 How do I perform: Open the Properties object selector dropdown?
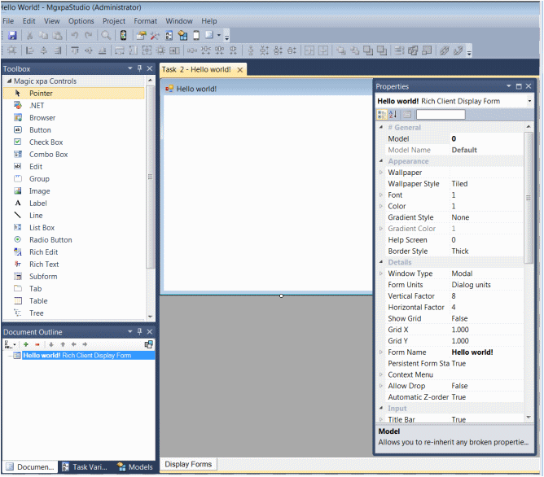tap(529, 102)
